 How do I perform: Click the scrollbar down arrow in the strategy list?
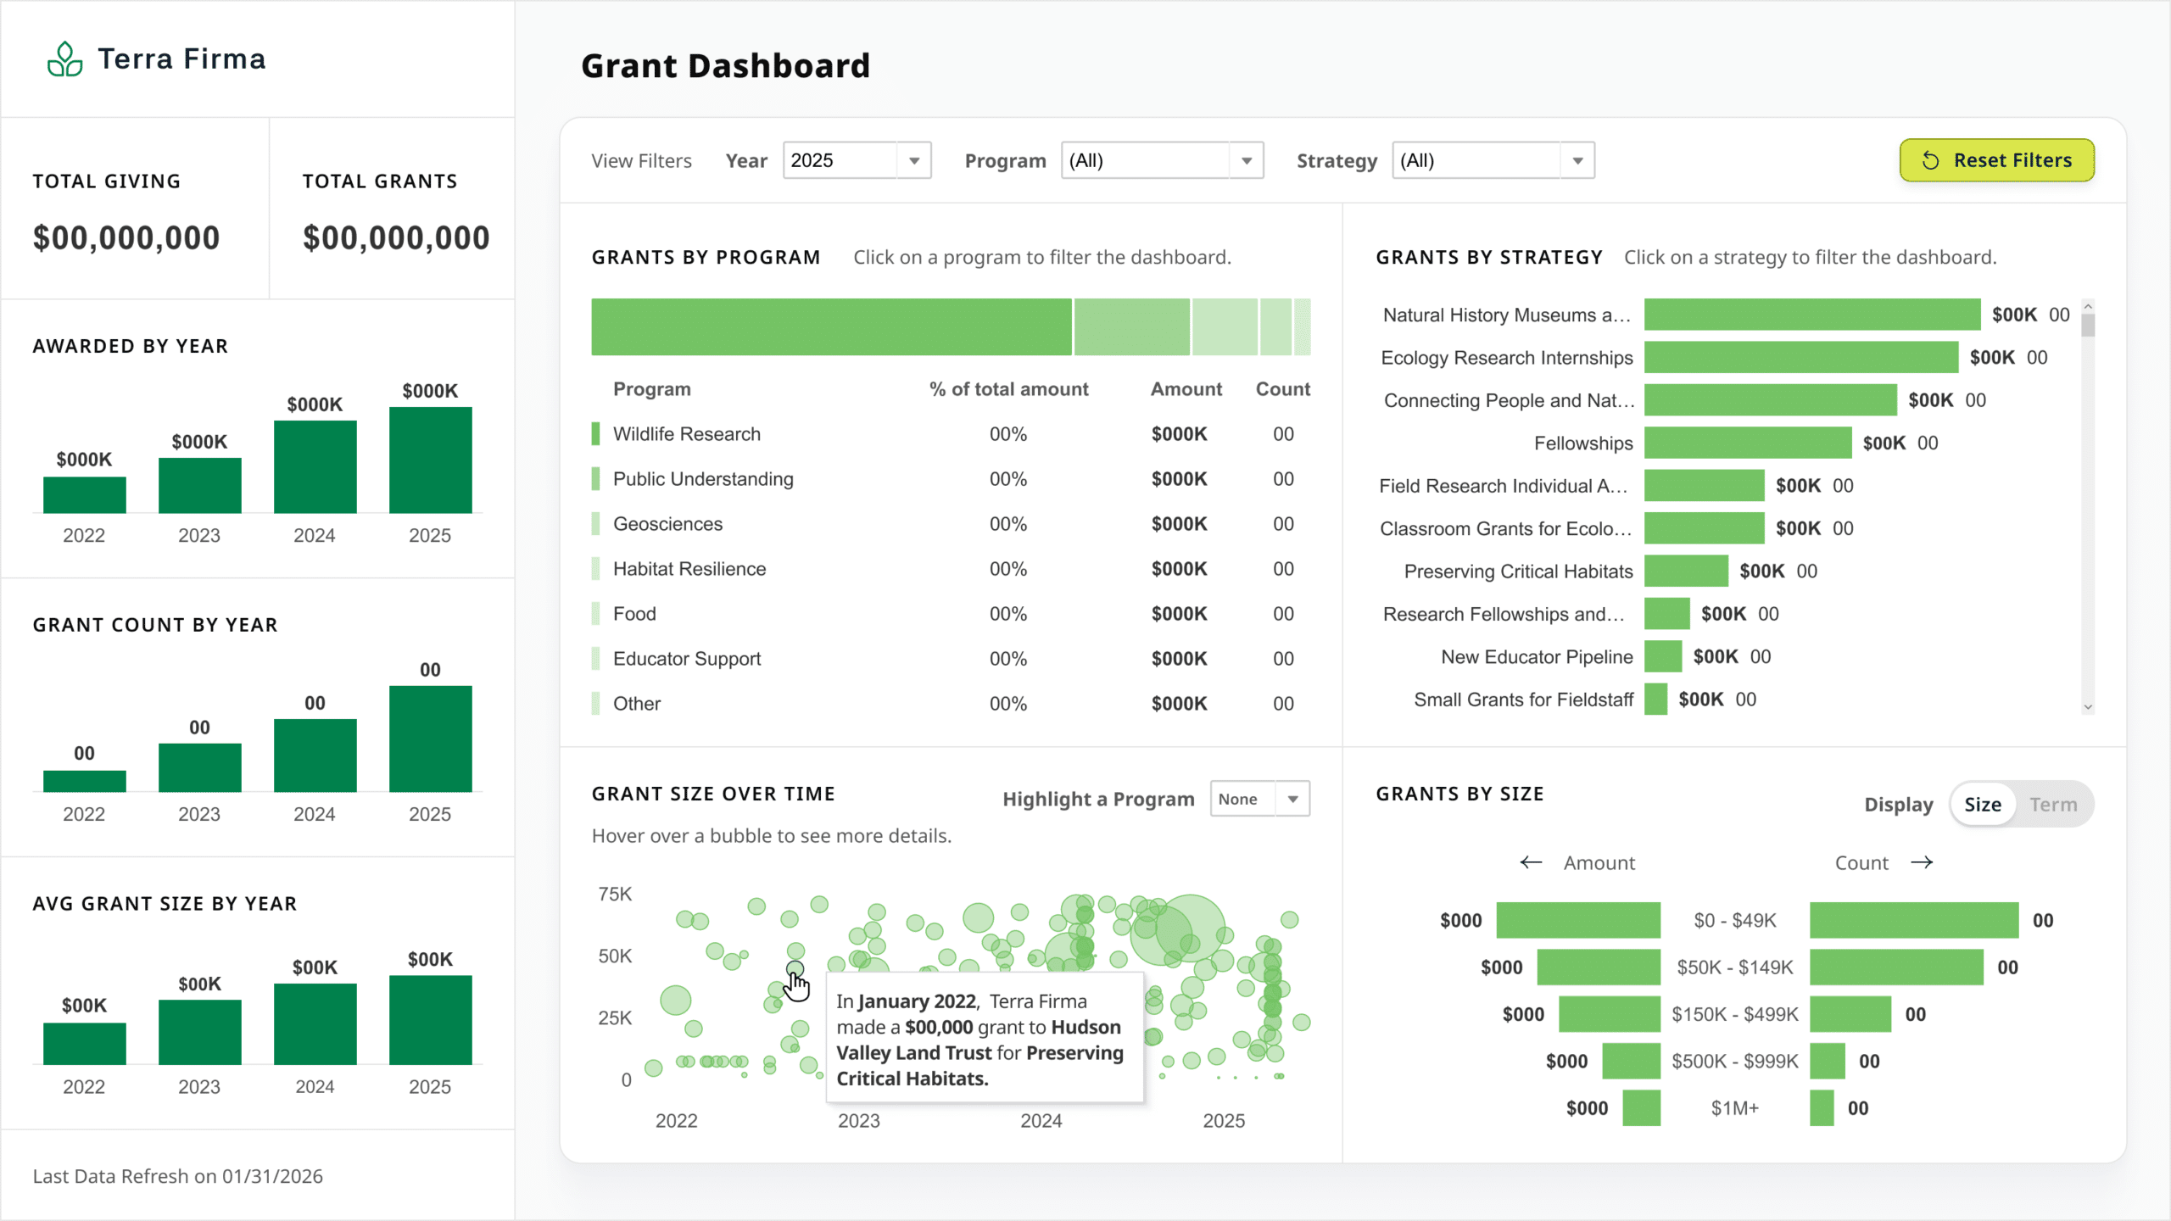tap(2088, 707)
